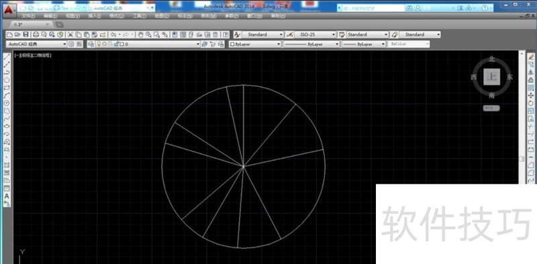Screen dimensions: 537x264
Task: Click the Save floppy disk icon
Action: [26, 35]
